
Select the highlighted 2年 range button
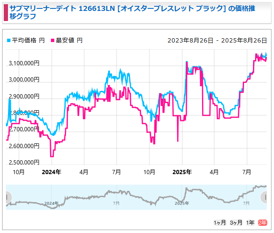pyautogui.click(x=262, y=222)
